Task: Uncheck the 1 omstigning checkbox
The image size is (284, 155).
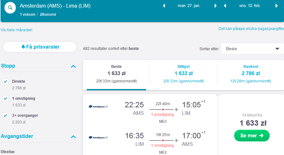Action: pos(5,98)
